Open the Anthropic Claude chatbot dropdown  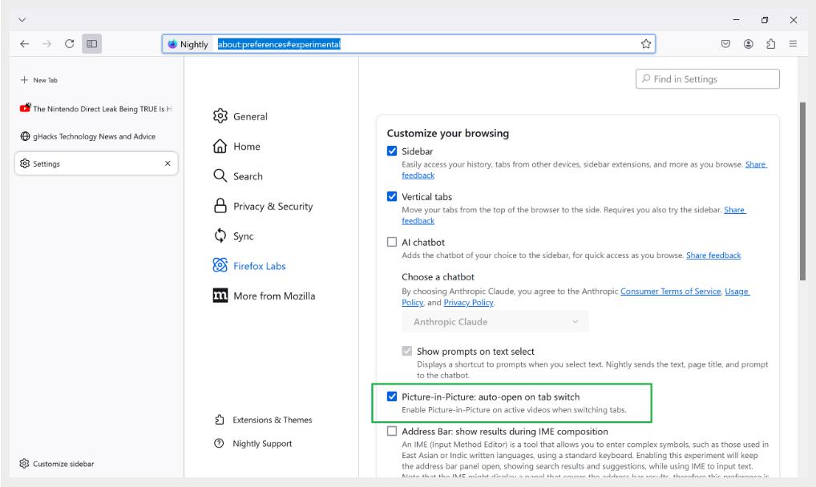point(495,322)
